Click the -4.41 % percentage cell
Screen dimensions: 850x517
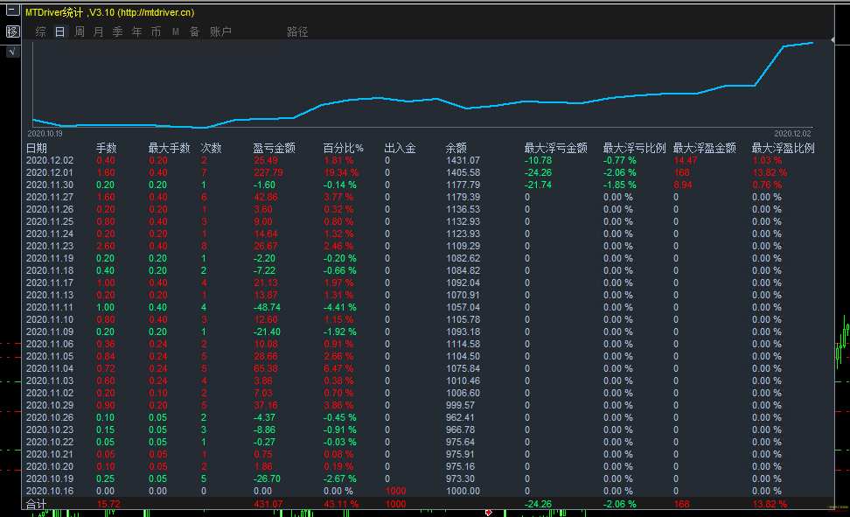[340, 307]
